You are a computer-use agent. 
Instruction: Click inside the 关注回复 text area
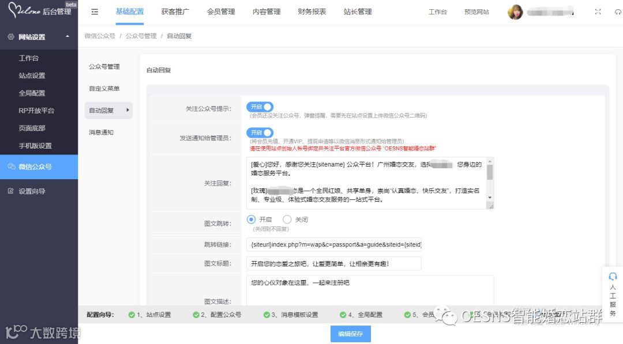point(366,183)
